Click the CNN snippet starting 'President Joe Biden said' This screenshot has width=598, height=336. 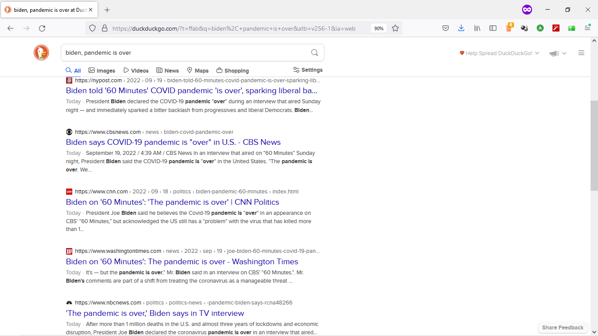(189, 221)
